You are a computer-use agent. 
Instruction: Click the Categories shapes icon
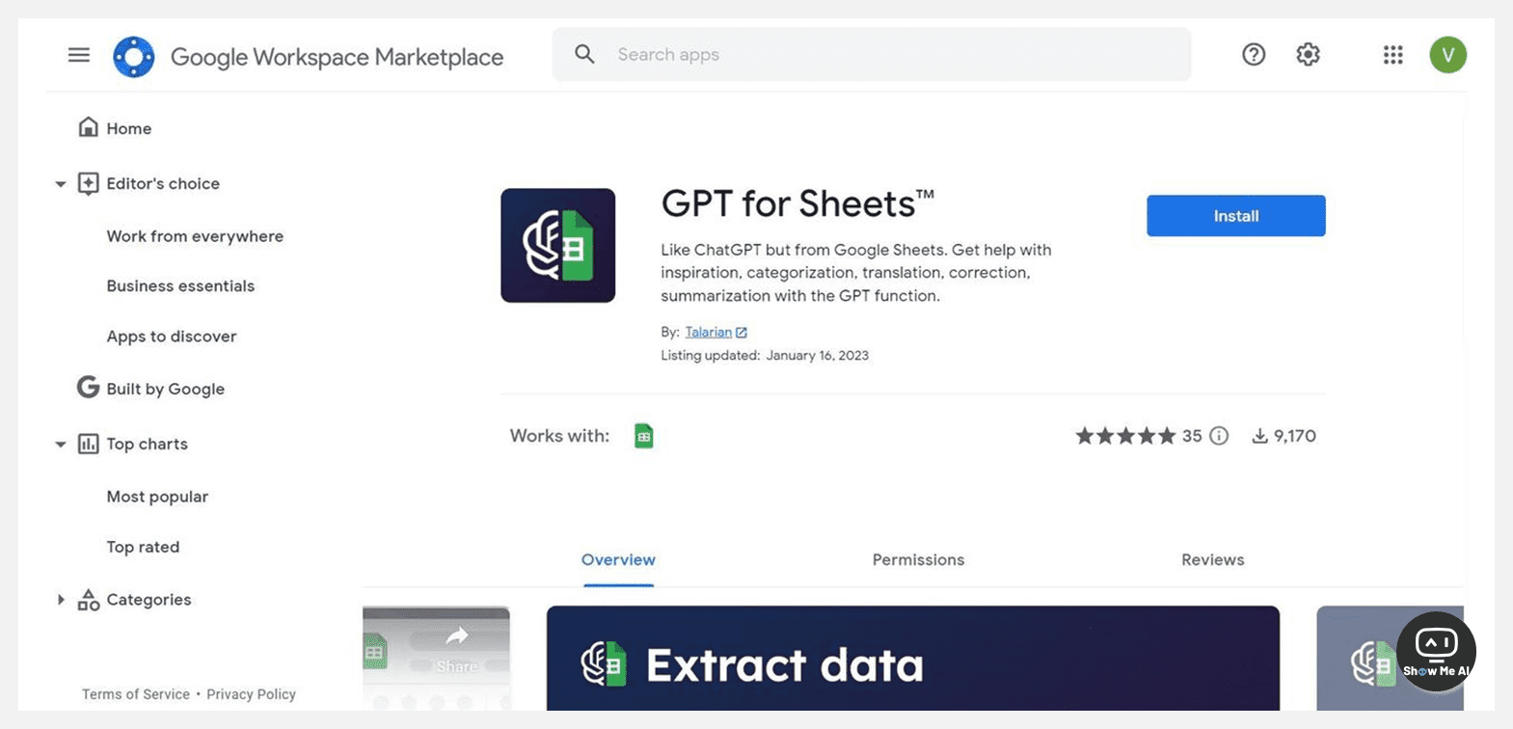[x=88, y=600]
